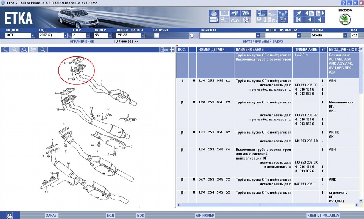
Task: Open the МОДЕЛЬ dropdown showing OCT
Action: point(20,35)
